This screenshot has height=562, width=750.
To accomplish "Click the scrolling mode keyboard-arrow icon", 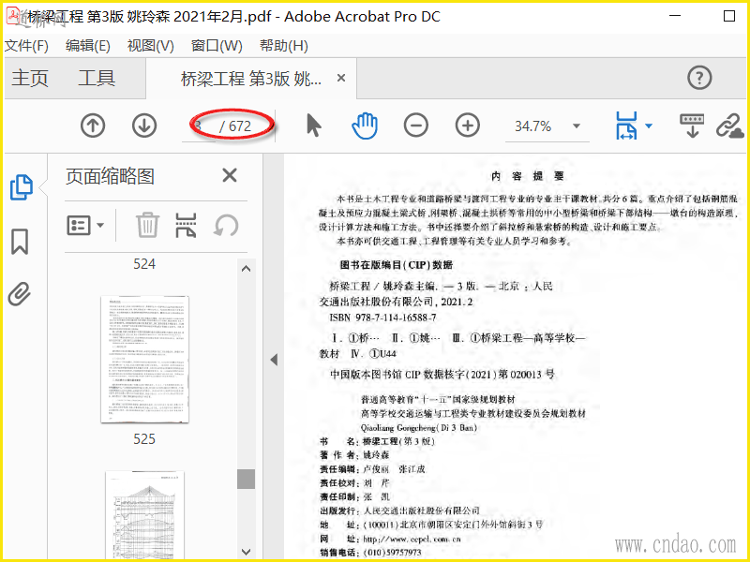I will pyautogui.click(x=692, y=126).
